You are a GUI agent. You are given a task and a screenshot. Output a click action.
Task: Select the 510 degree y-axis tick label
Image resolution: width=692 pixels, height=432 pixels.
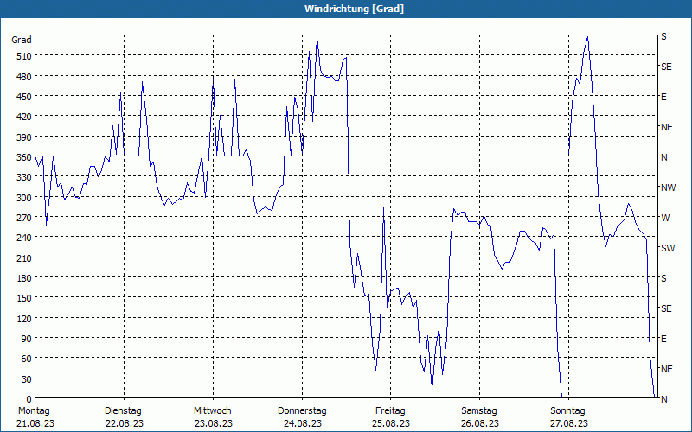tap(22, 56)
